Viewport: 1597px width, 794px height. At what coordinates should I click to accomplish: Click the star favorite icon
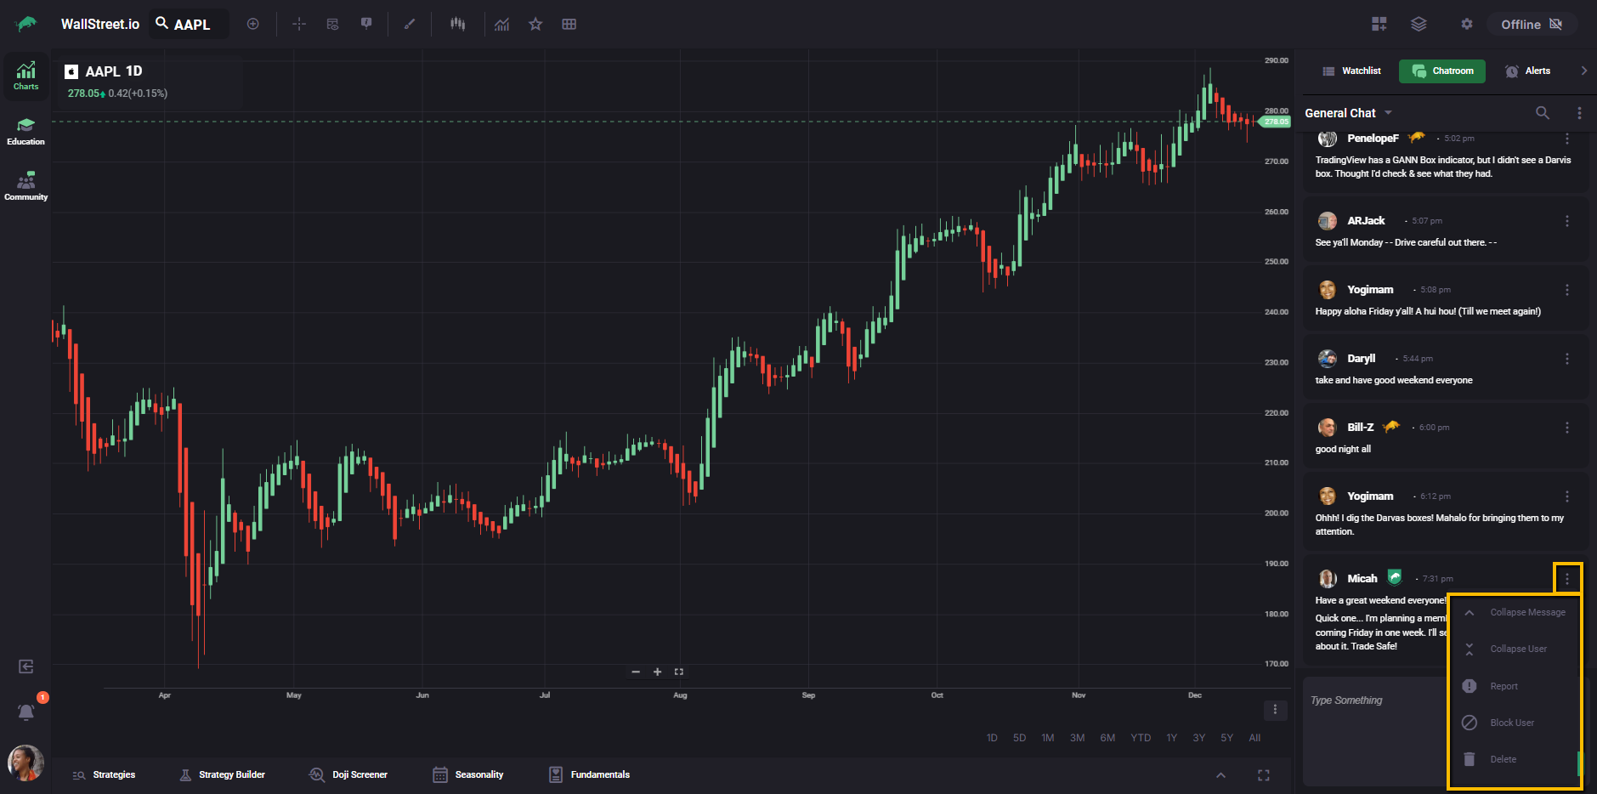535,24
